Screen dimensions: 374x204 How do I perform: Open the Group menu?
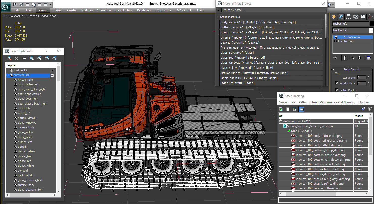43,10
